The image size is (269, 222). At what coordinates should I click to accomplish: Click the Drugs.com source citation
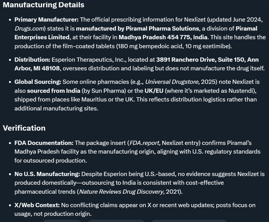pos(29,29)
